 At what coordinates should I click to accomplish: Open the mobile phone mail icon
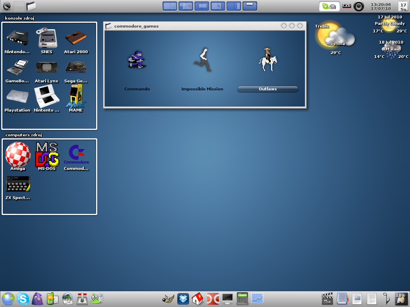tap(52, 299)
